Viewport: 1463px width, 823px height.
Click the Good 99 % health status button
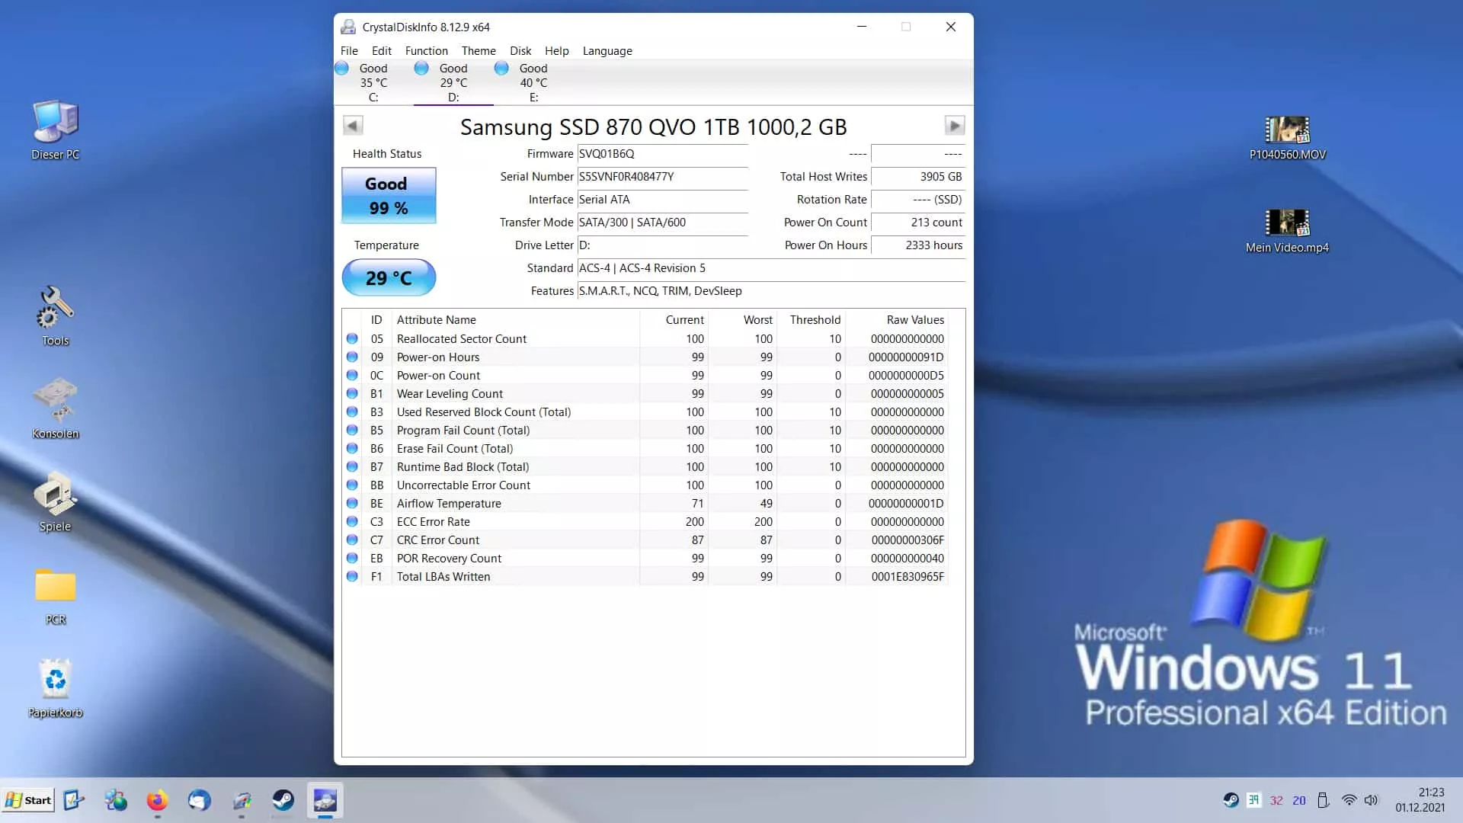click(x=389, y=196)
